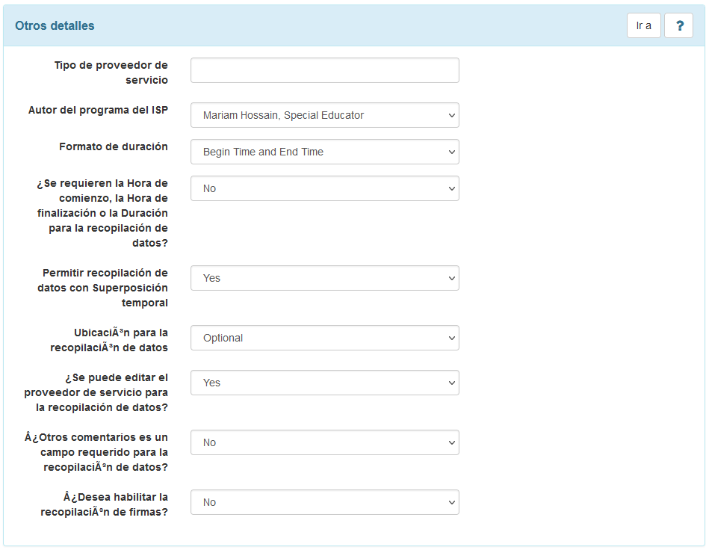
Task: Open the Autor del programa del ISP dropdown
Action: [x=325, y=115]
